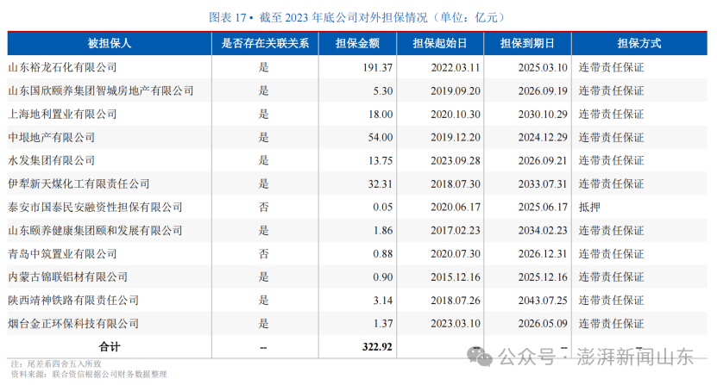Image resolution: width=717 pixels, height=385 pixels.
Task: Click the 担保起始日 column header
Action: click(440, 43)
